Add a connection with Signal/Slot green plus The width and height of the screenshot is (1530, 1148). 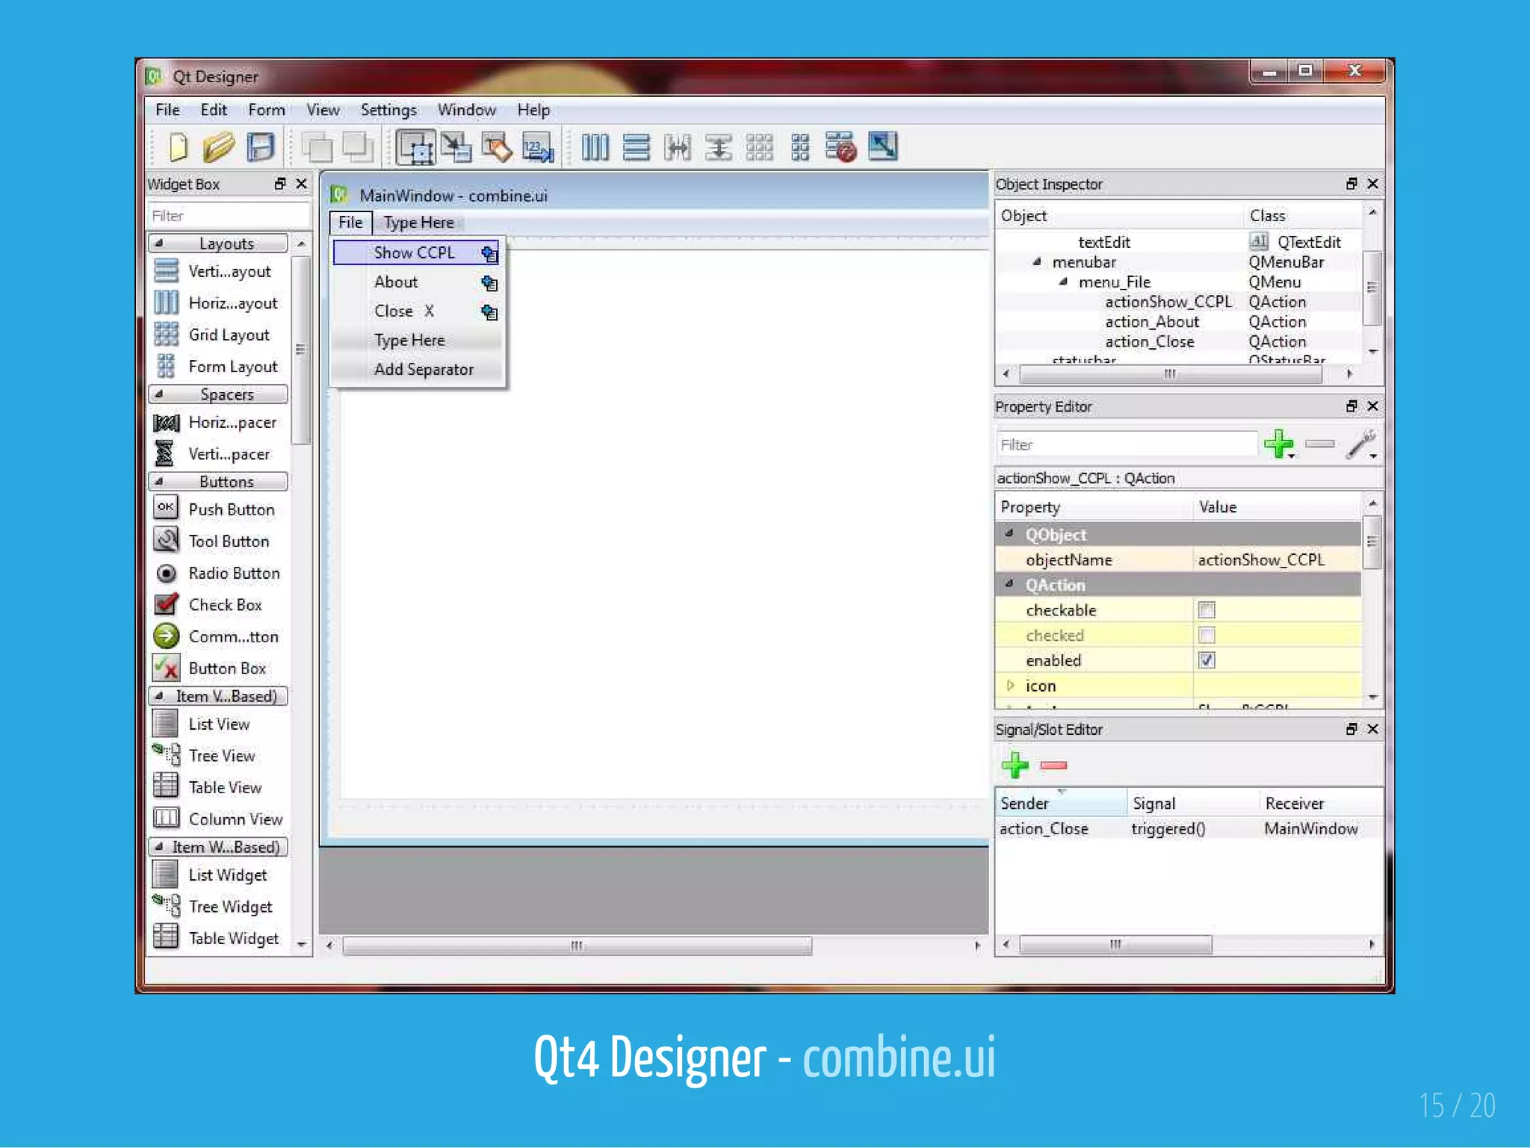(x=1015, y=765)
